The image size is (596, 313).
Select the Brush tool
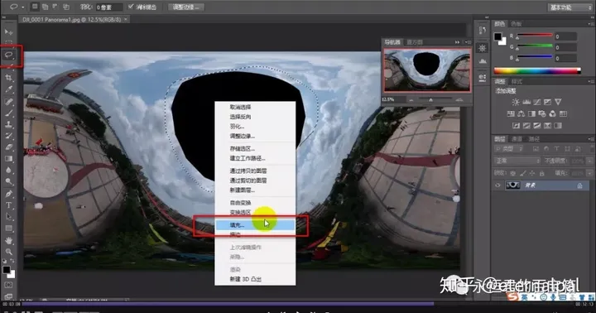coord(8,113)
